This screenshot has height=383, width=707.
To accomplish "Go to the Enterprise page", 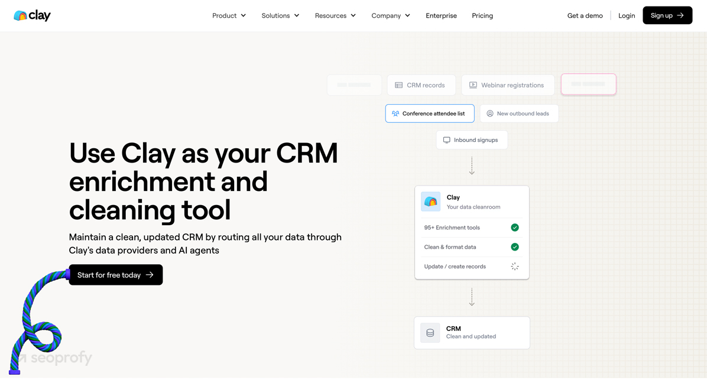I will pos(441,15).
